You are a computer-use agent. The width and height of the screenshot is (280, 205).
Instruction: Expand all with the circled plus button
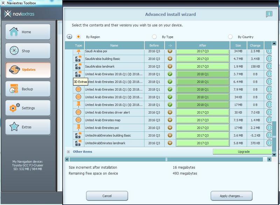(69, 37)
